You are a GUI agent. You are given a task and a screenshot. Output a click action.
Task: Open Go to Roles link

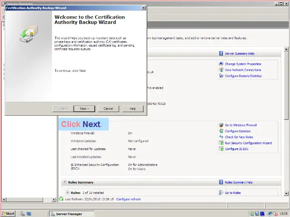[x=232, y=193]
